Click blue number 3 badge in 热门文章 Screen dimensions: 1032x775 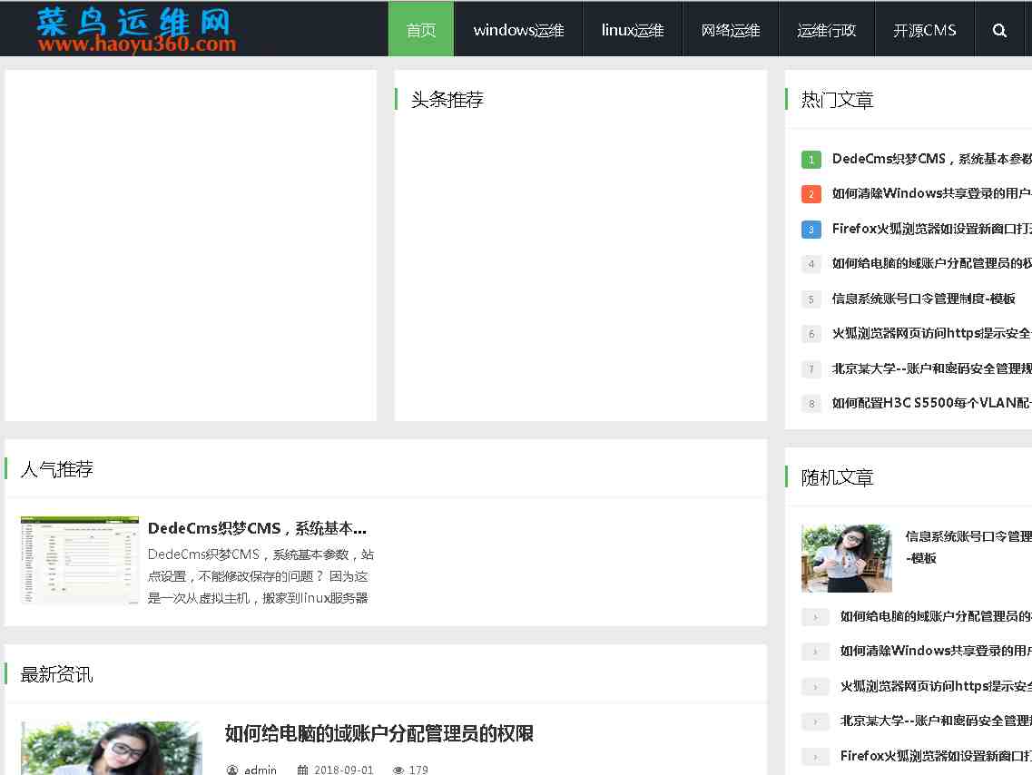811,230
